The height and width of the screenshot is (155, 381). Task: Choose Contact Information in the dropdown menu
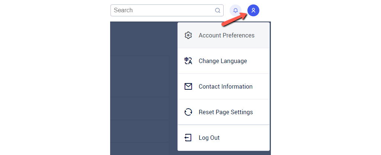point(223,86)
